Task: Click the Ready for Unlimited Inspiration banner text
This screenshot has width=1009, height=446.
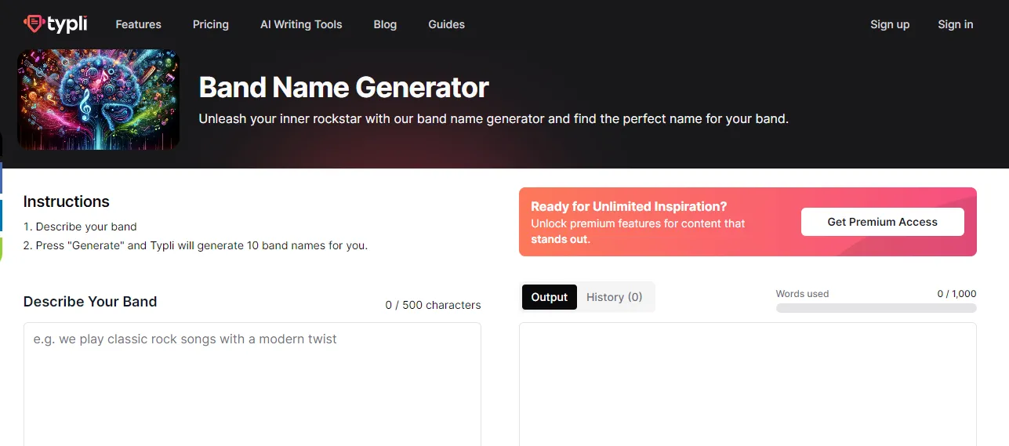Action: 629,207
